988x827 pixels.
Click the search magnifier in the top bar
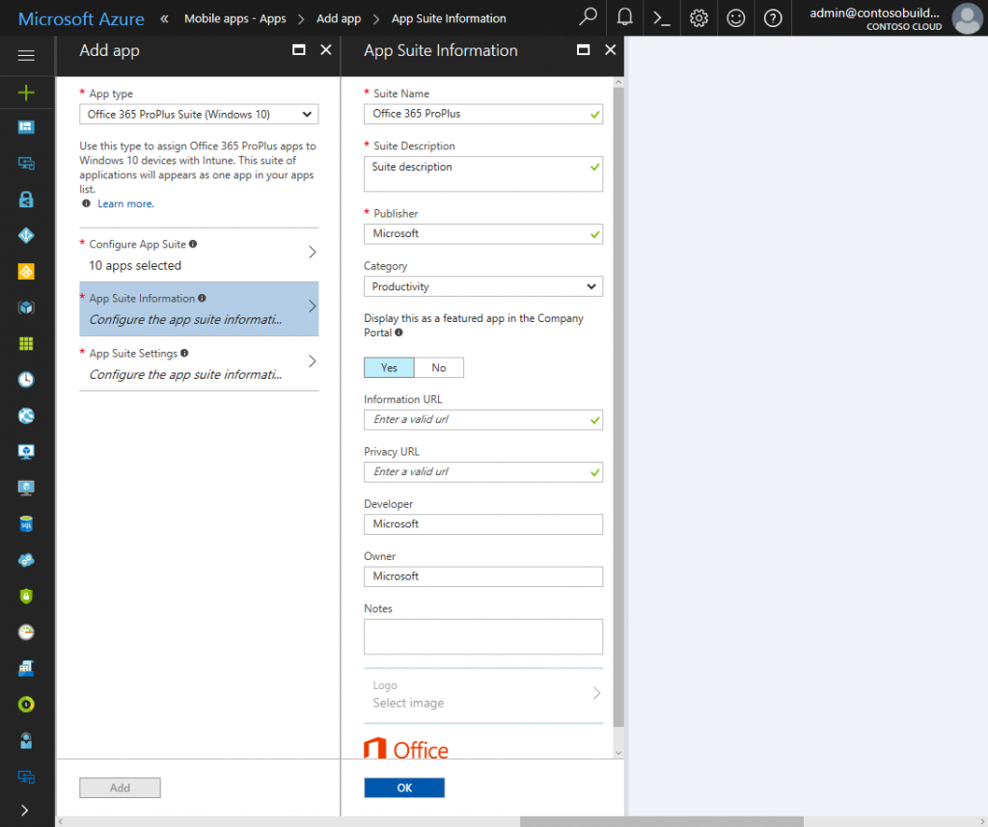pos(588,17)
